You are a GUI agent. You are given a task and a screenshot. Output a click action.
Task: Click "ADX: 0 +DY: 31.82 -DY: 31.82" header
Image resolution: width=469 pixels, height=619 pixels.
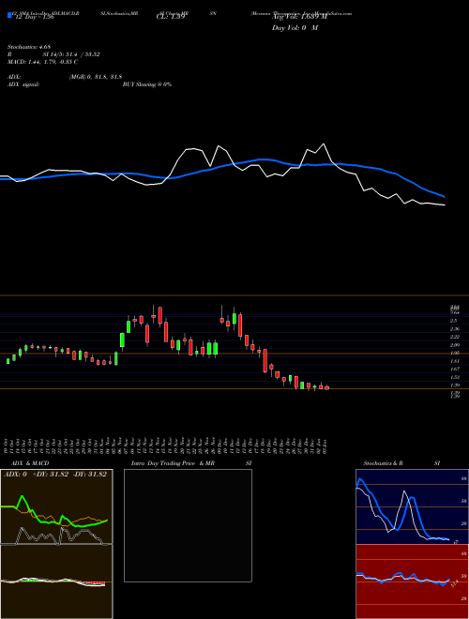click(55, 475)
